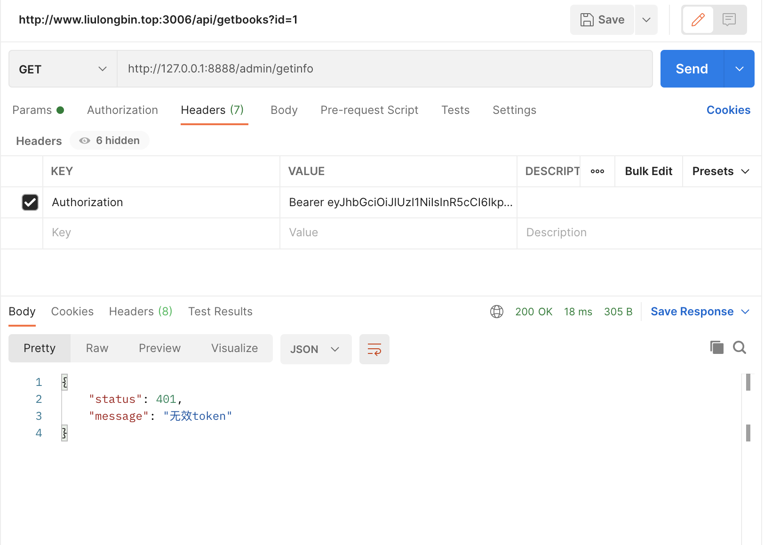Open the GET method dropdown

click(x=63, y=69)
